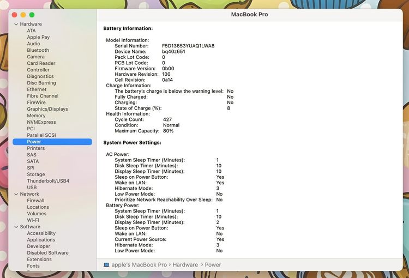The height and width of the screenshot is (278, 409).
Task: Select Memory in the sidebar
Action: (36, 116)
